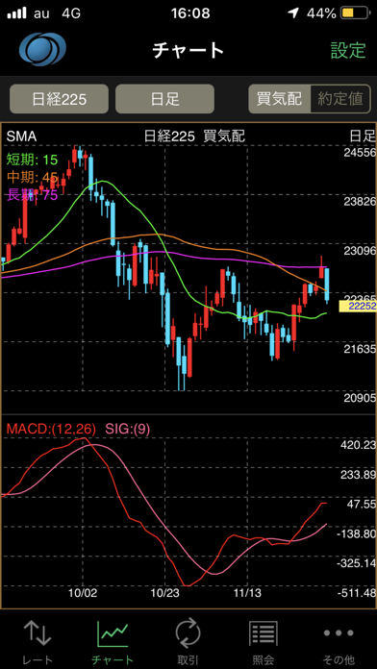
Task: Open the 日経225 instrument selector
Action: point(59,99)
